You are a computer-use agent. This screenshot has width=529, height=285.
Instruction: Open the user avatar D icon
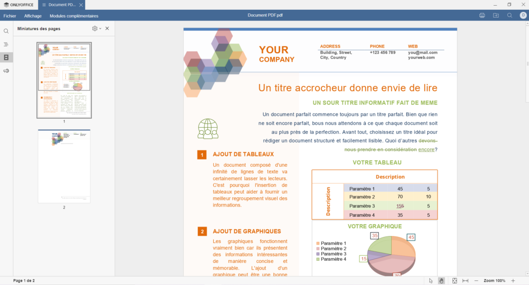pos(523,15)
